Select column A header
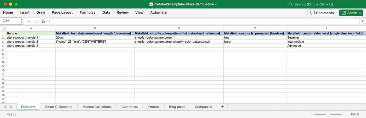Screen dimensions: 366x118 30,29
